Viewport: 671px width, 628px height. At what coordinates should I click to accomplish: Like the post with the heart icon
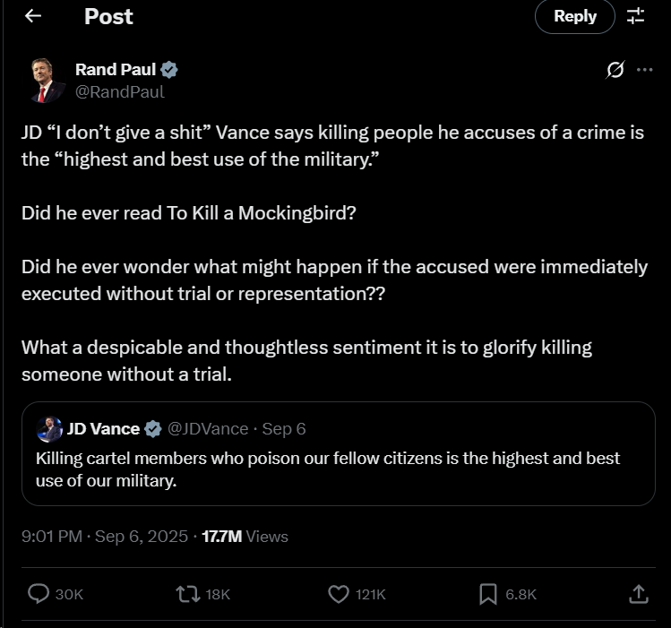pyautogui.click(x=338, y=593)
